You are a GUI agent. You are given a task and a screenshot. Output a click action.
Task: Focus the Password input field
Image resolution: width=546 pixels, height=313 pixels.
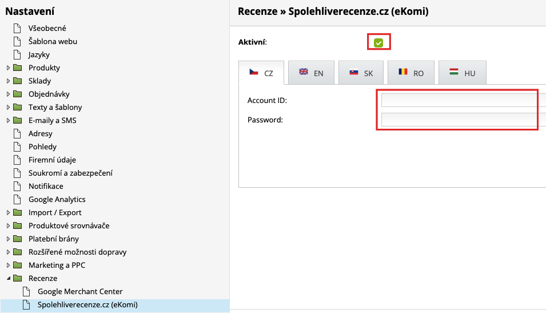pos(464,120)
